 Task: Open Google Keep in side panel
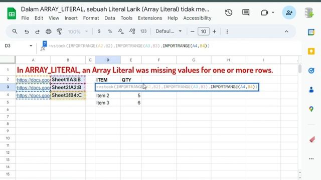311,51
